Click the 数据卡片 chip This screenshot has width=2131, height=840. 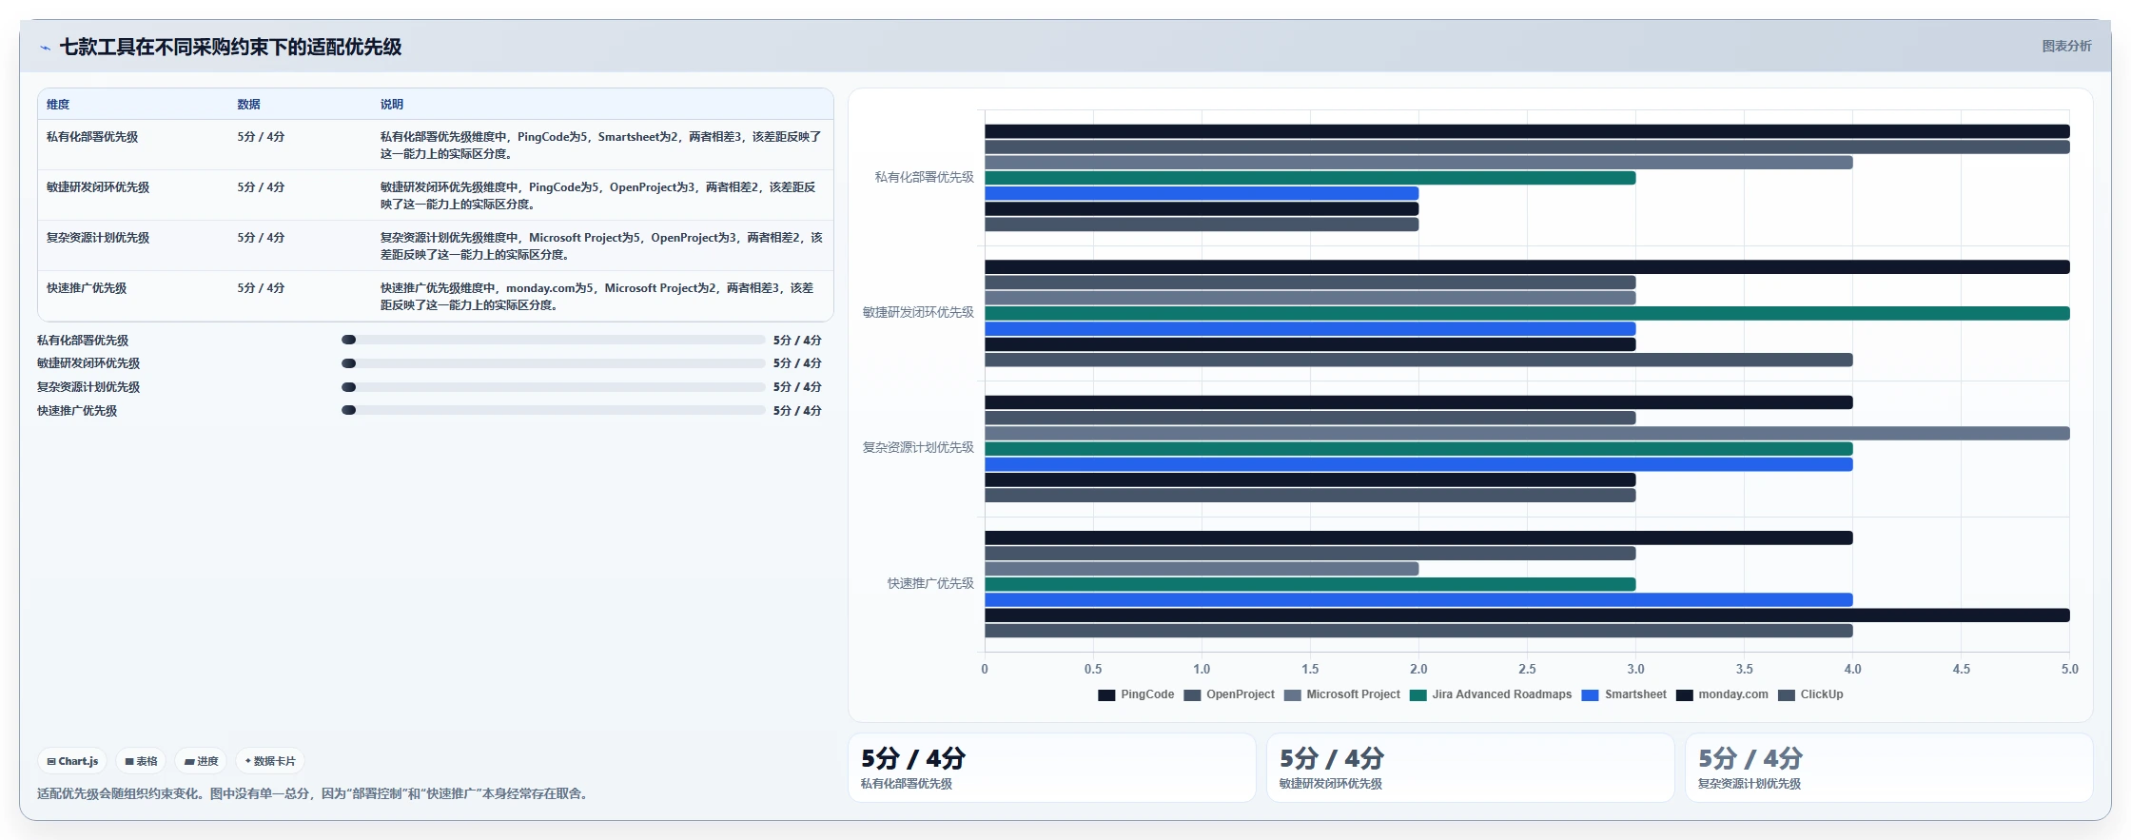tap(270, 761)
